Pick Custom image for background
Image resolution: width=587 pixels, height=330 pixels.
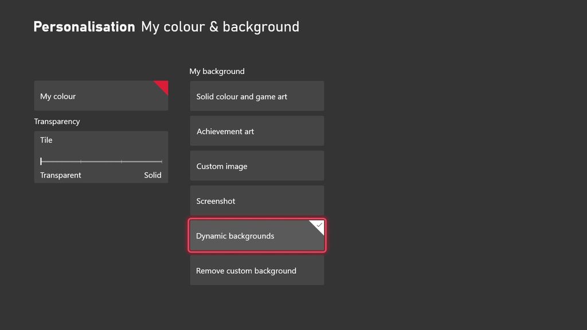[x=256, y=166]
